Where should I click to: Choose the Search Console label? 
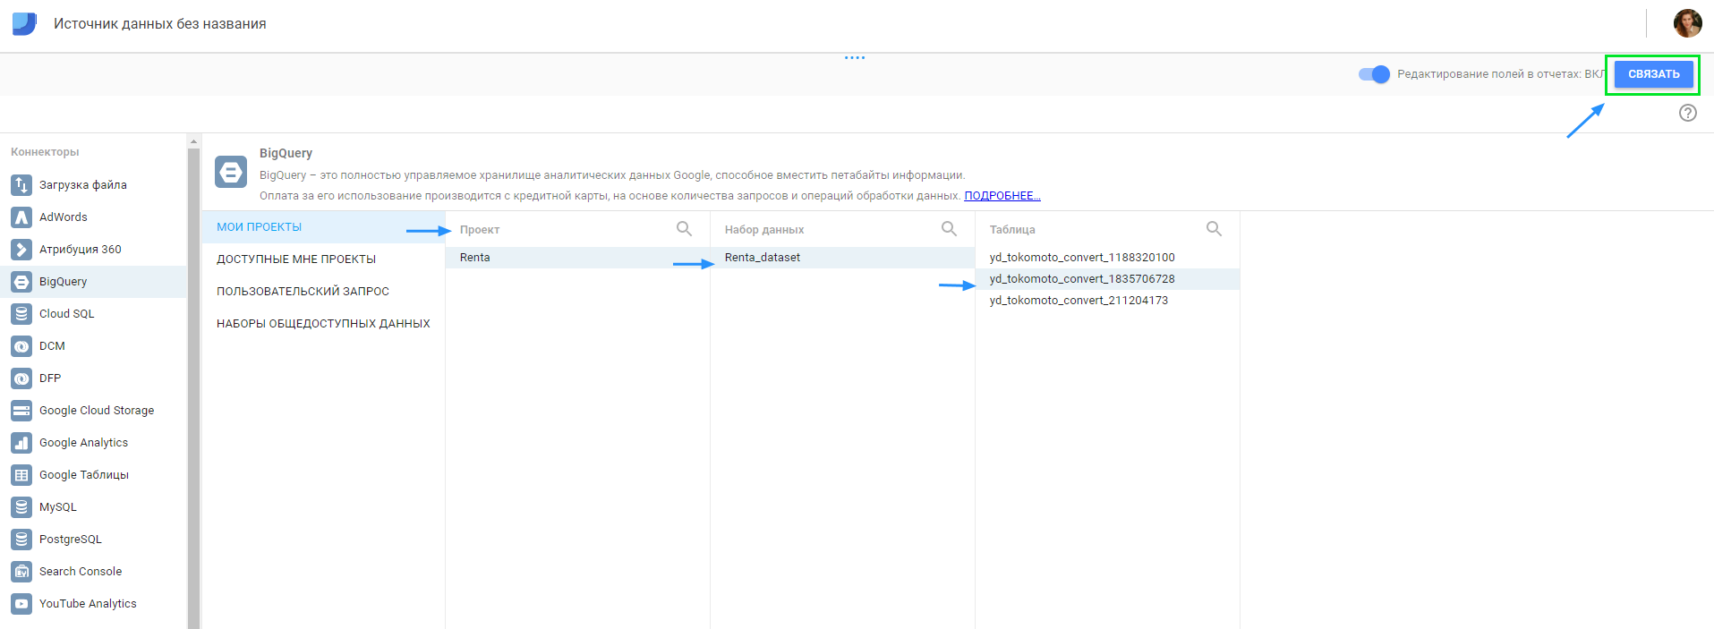click(81, 572)
